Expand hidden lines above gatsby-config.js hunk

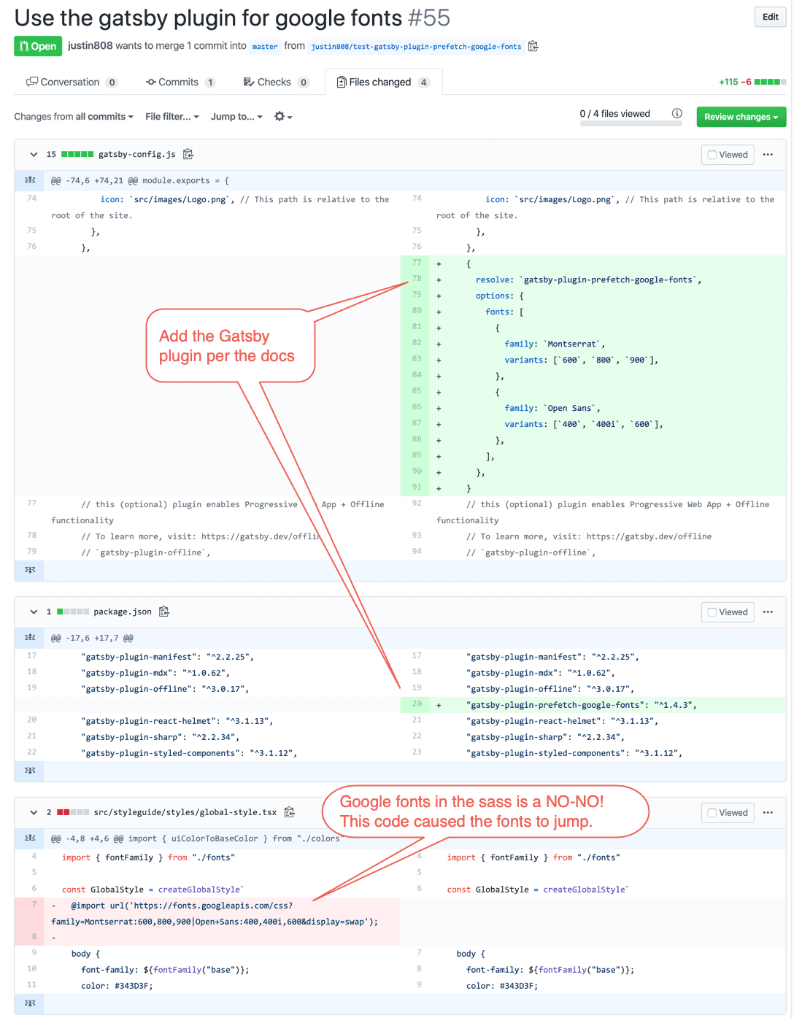(30, 180)
